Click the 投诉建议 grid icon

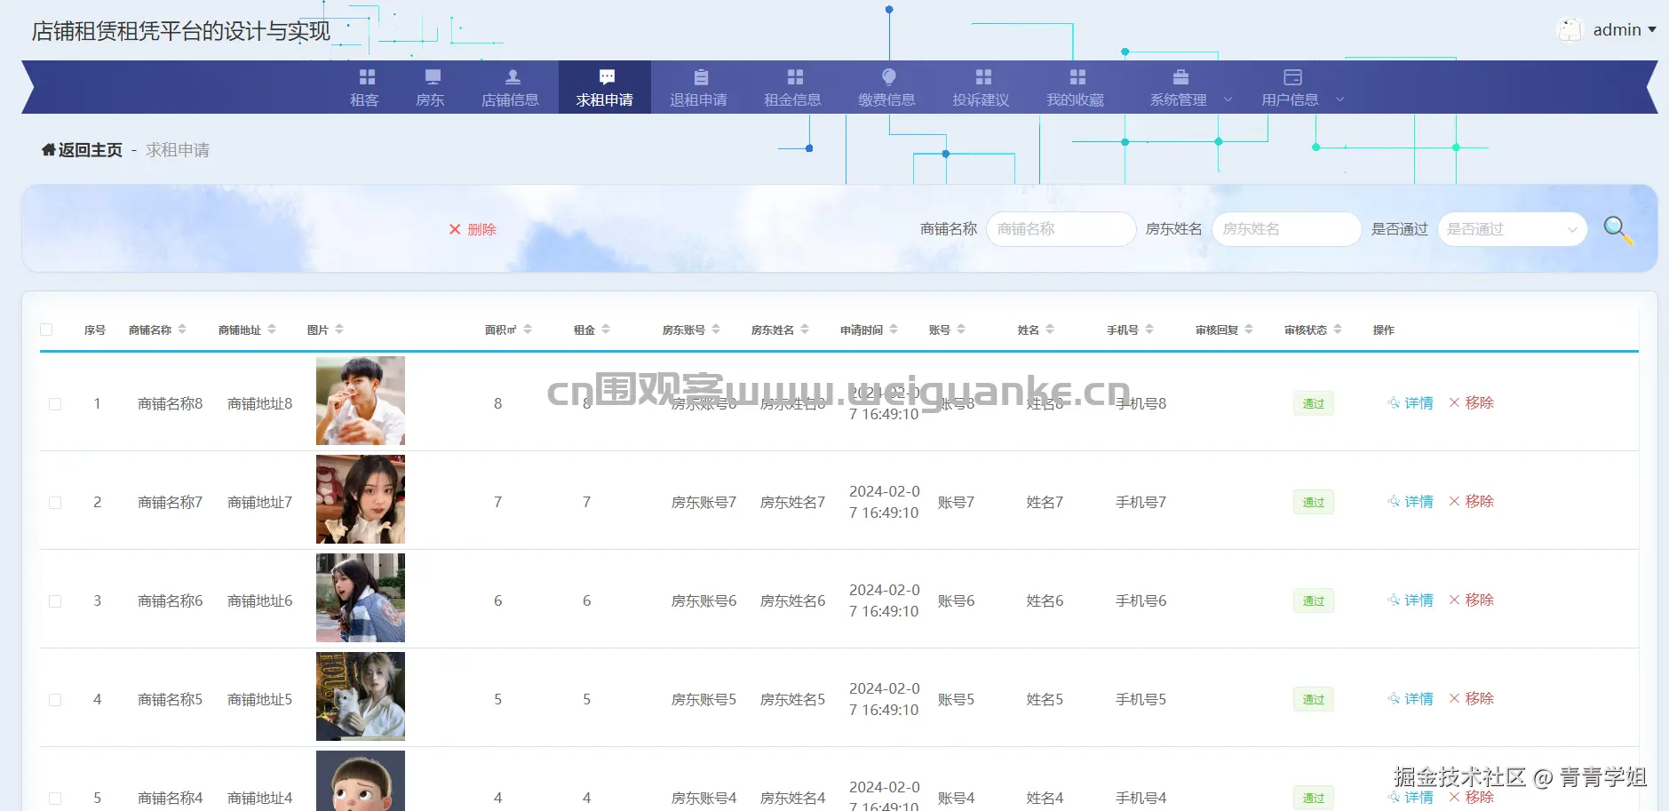click(983, 77)
